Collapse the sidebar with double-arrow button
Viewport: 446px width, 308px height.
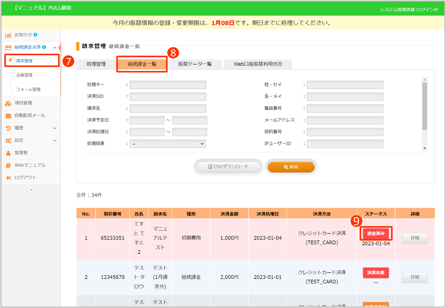click(x=31, y=190)
